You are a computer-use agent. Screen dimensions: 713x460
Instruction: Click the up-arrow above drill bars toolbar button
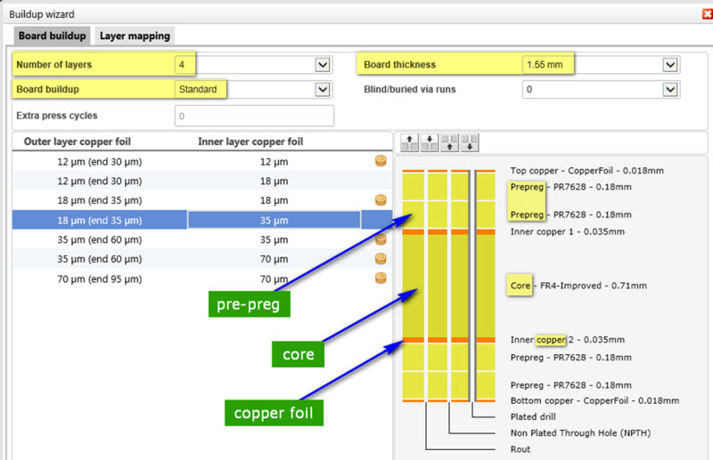click(x=409, y=142)
